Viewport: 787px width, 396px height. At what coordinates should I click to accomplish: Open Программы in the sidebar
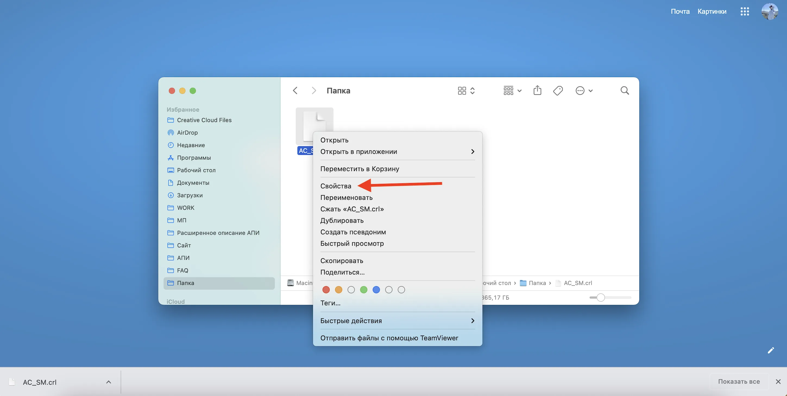pyautogui.click(x=219, y=157)
